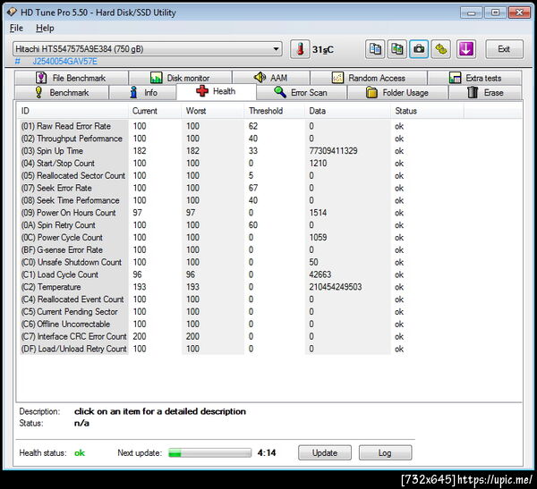537x489 pixels.
Task: Switch to the Erase tab
Action: (485, 92)
